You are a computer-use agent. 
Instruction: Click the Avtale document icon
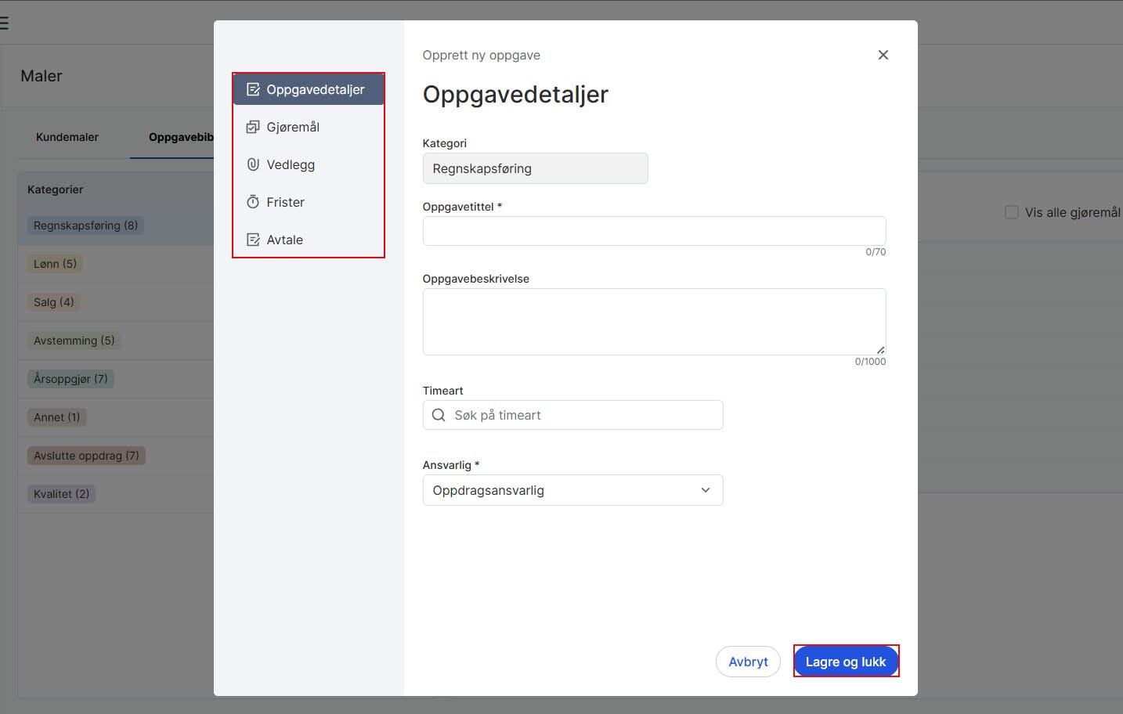pyautogui.click(x=253, y=240)
